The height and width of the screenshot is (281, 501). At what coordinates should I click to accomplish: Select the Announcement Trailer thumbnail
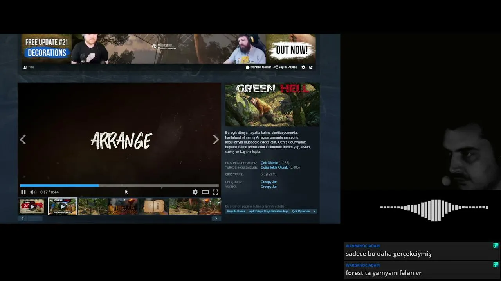[x=62, y=206]
